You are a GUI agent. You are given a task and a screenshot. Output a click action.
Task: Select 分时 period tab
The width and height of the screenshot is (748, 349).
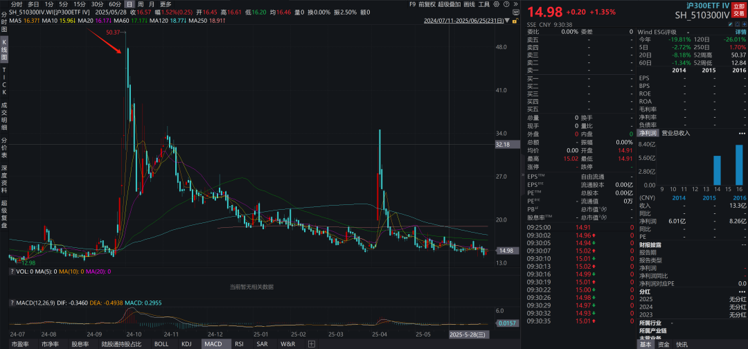(17, 4)
